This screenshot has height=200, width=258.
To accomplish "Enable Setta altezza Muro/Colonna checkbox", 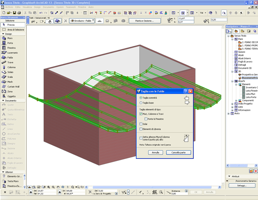I will click(141, 138).
